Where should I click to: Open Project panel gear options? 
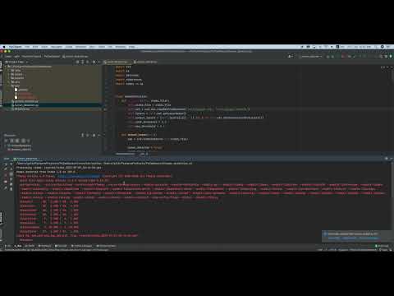[94, 62]
